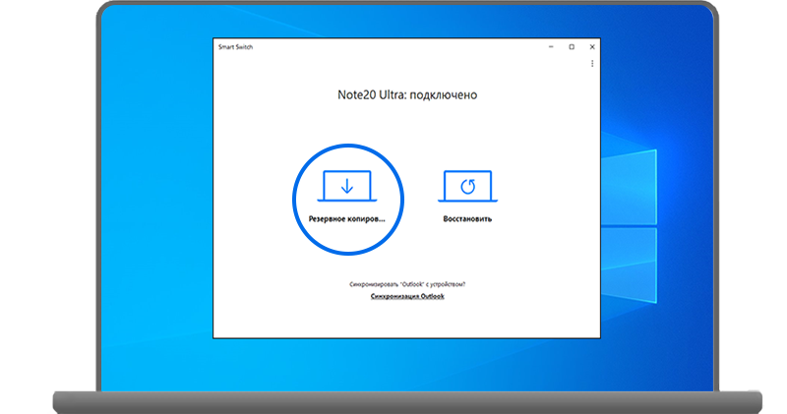Click the Outlook sync question text
This screenshot has width=787, height=414.
click(407, 284)
